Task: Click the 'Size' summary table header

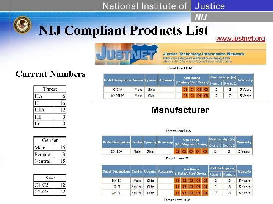Action: point(50,178)
